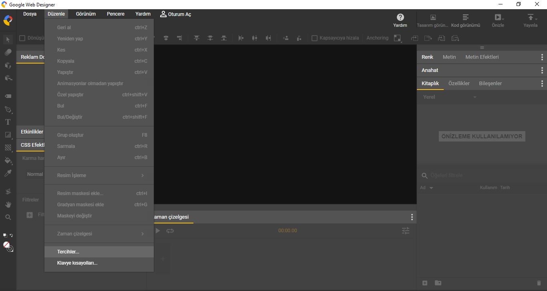
Task: Click the timeline settings sliders icon
Action: [406, 231]
